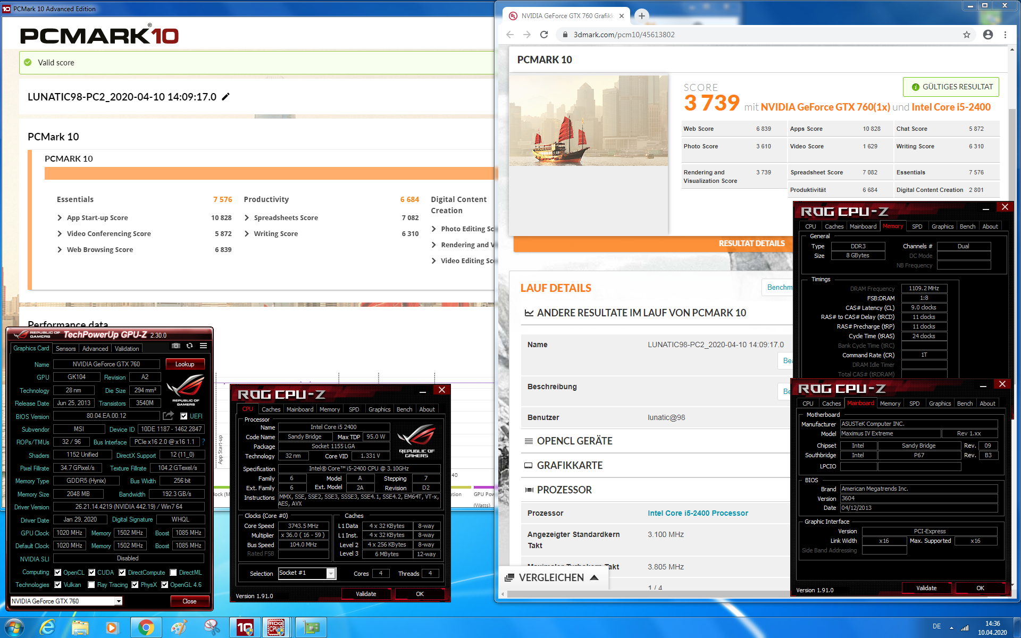Toggle the OpenGL 4.6 checkbox in GPU-Z

(165, 585)
